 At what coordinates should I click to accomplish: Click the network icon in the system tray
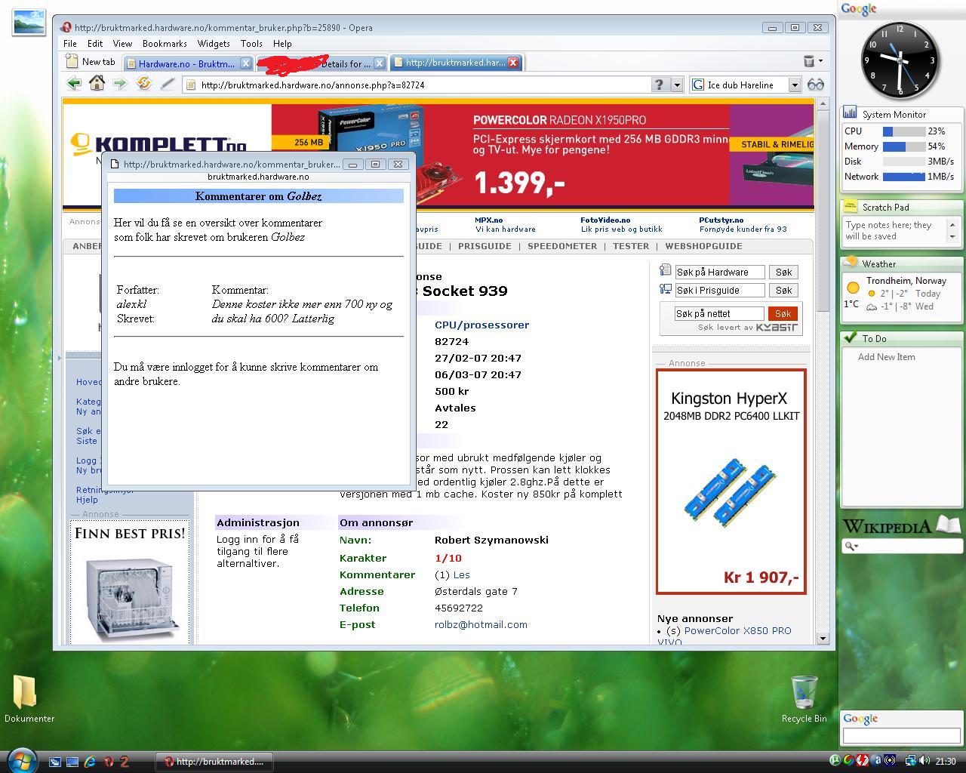910,761
